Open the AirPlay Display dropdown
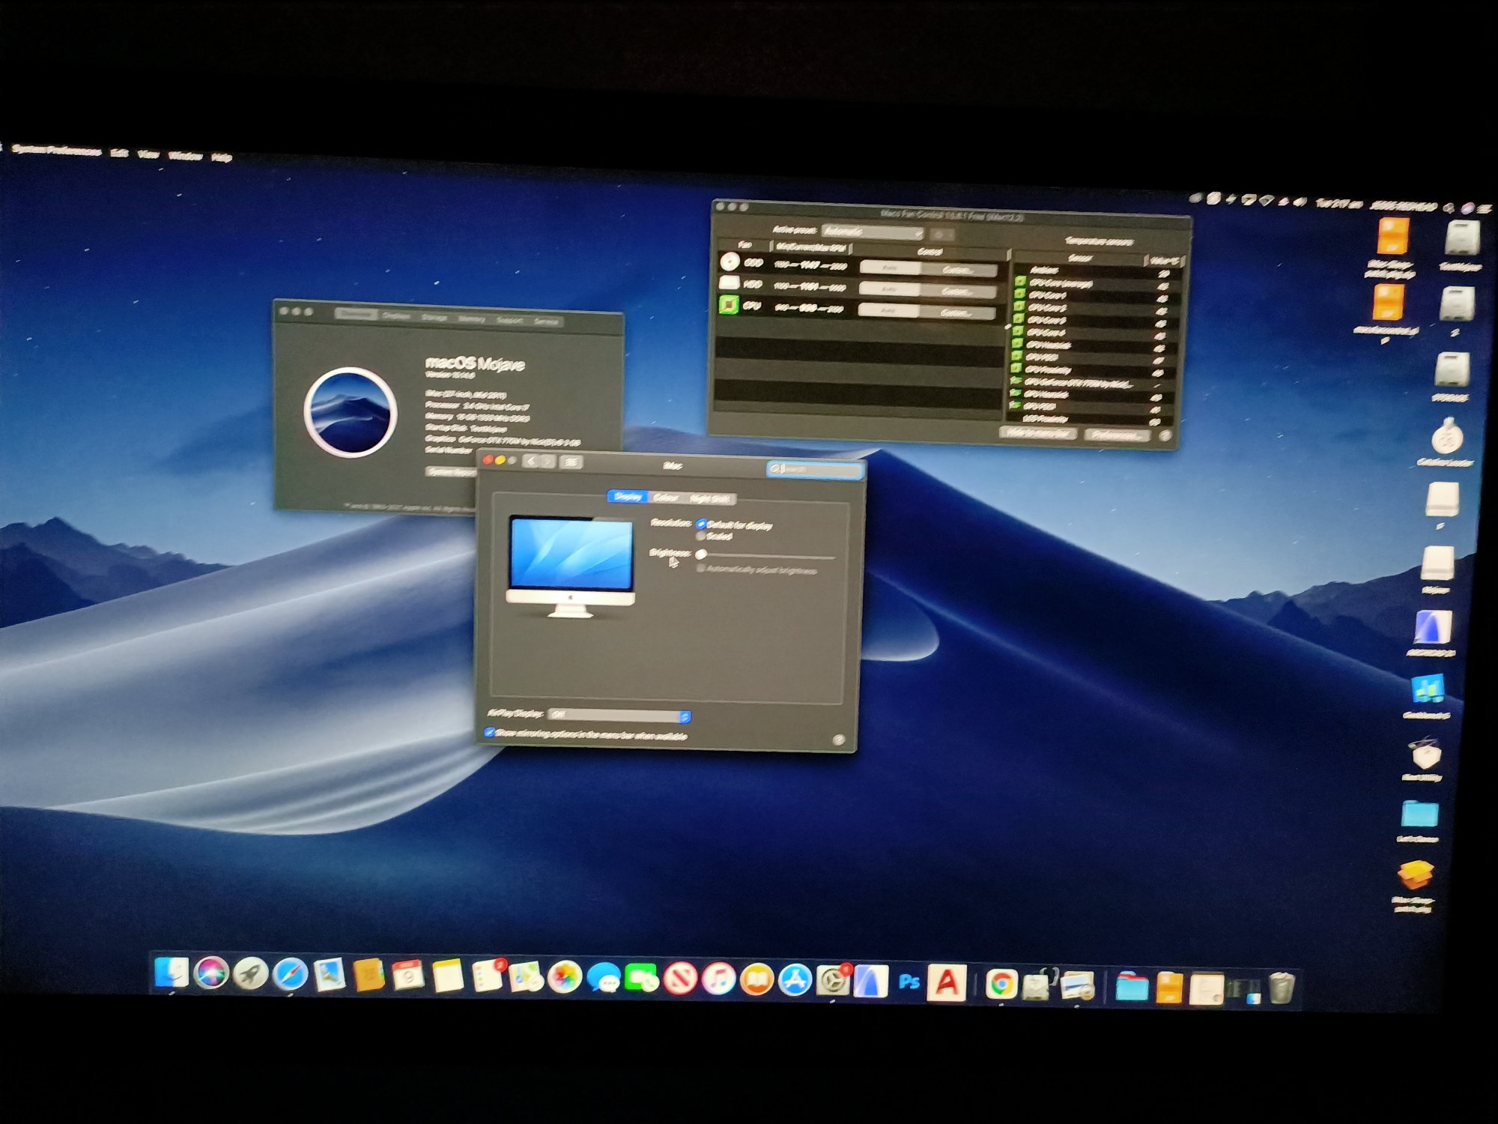Viewport: 1498px width, 1124px height. (x=619, y=716)
